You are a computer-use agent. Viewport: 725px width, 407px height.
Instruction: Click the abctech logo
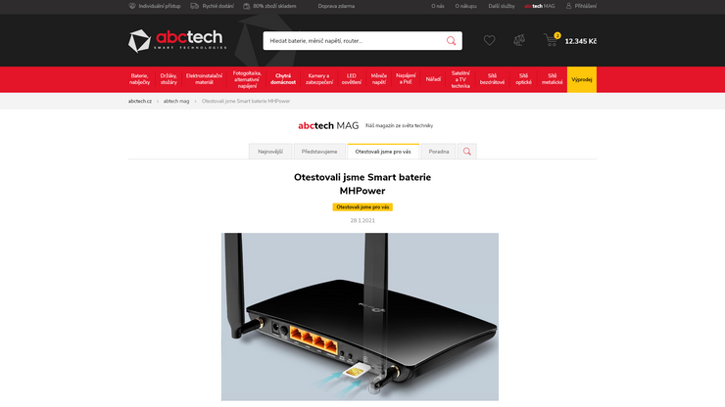177,41
